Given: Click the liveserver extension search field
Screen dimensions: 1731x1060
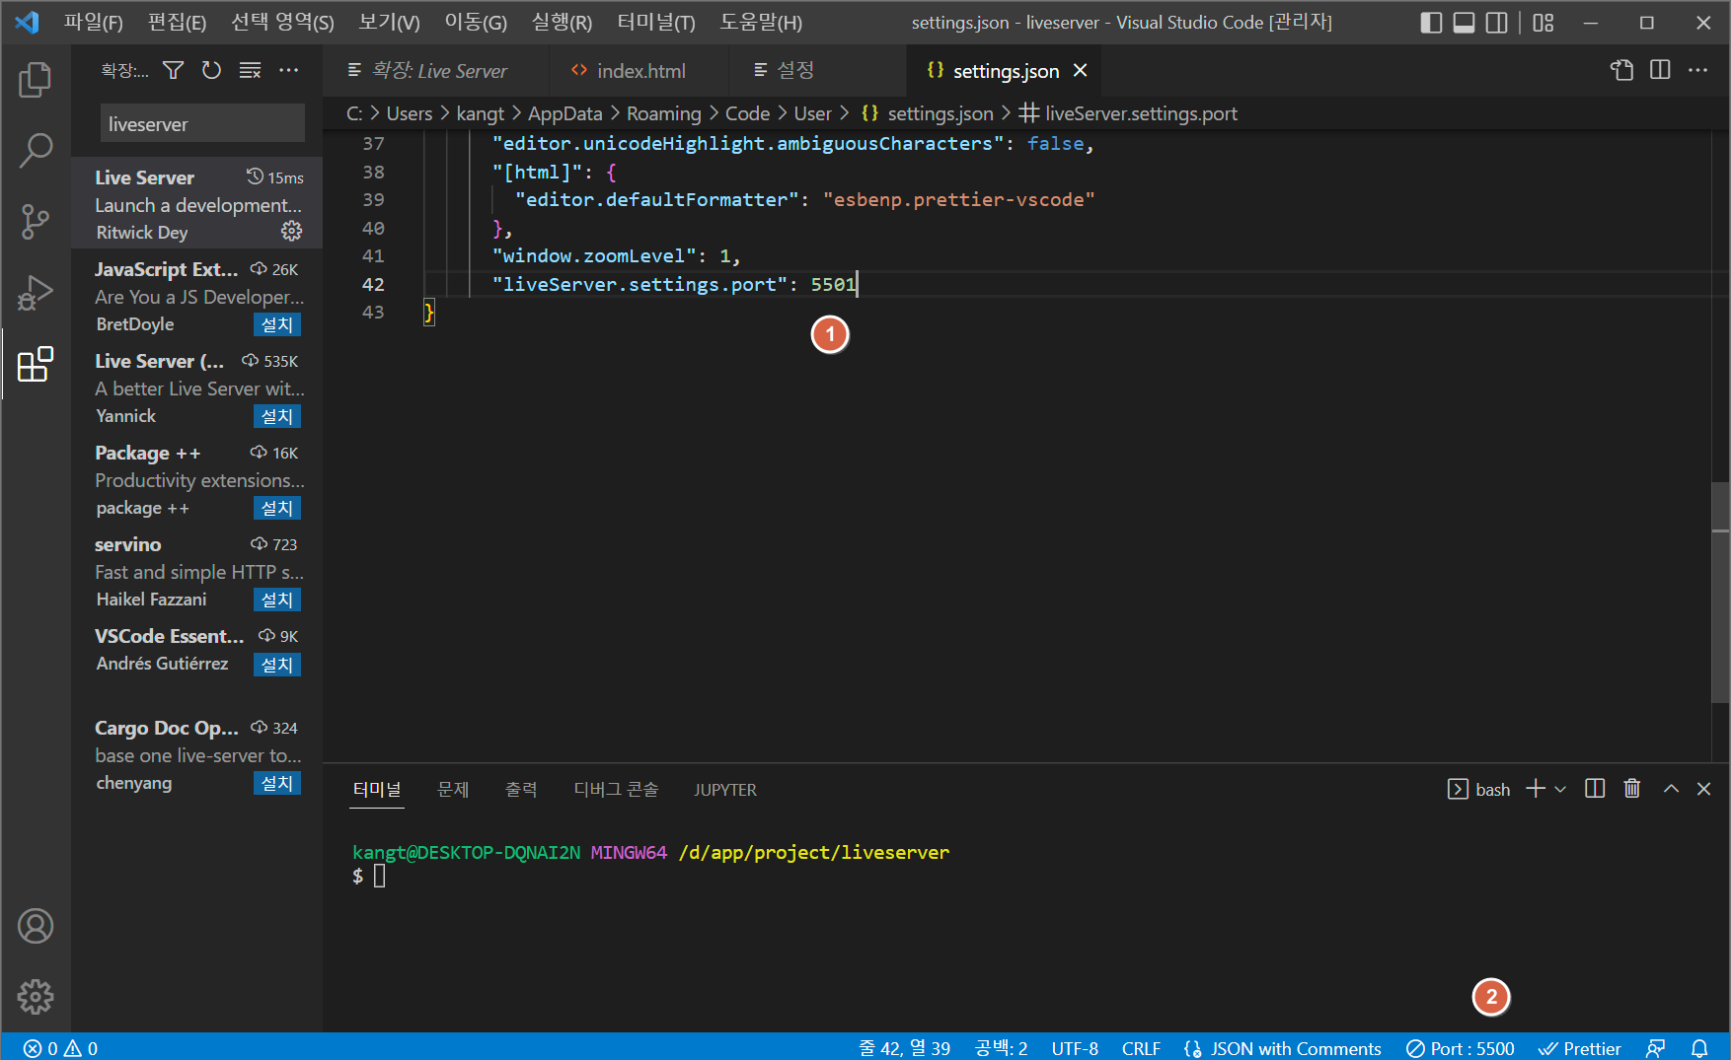Looking at the screenshot, I should 202,123.
